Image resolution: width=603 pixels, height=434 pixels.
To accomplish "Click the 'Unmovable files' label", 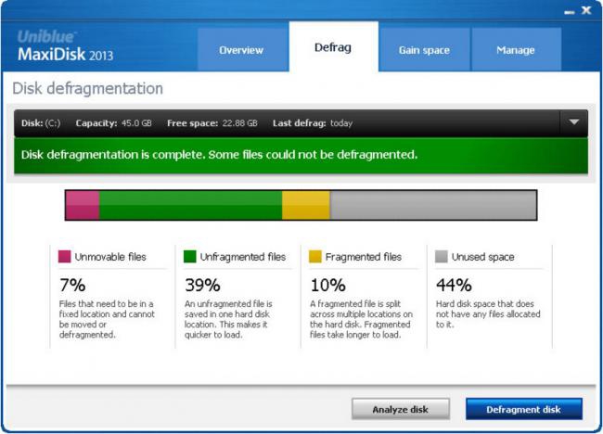I will (110, 257).
